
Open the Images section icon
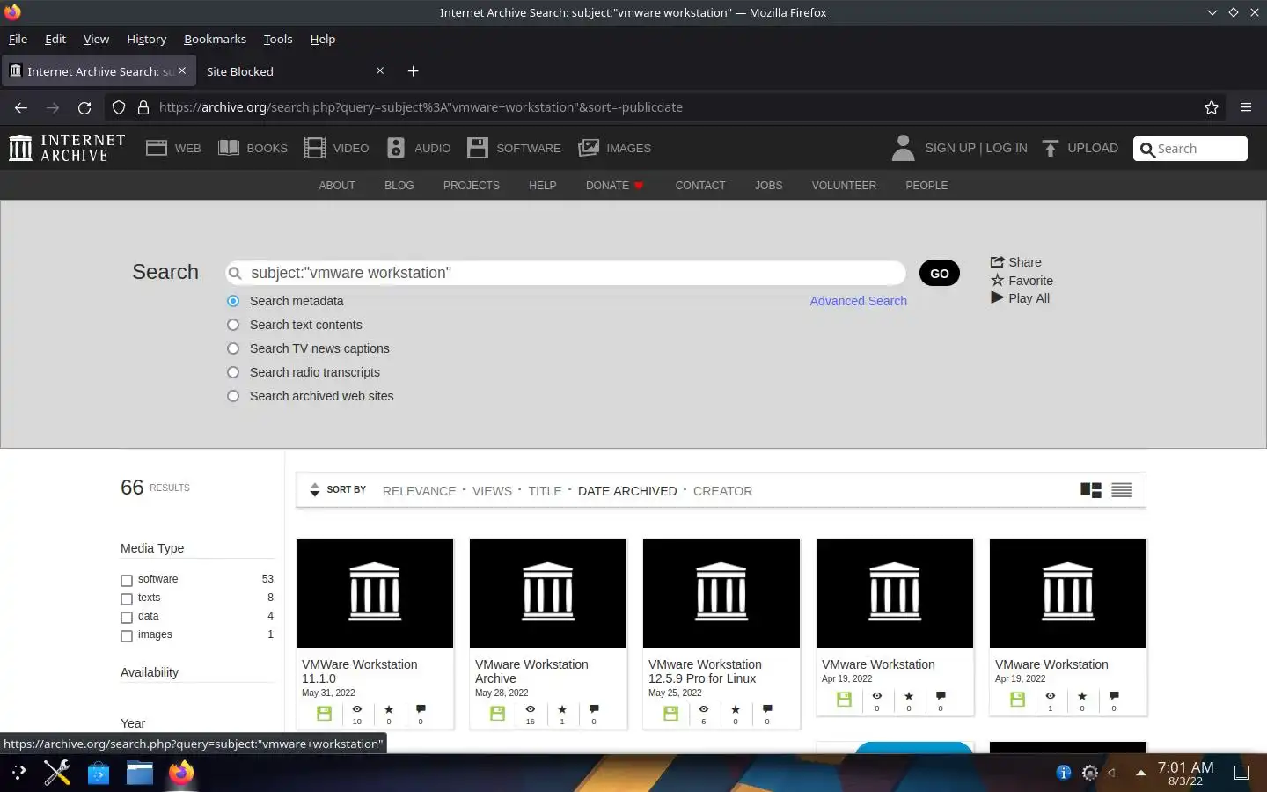pos(589,148)
